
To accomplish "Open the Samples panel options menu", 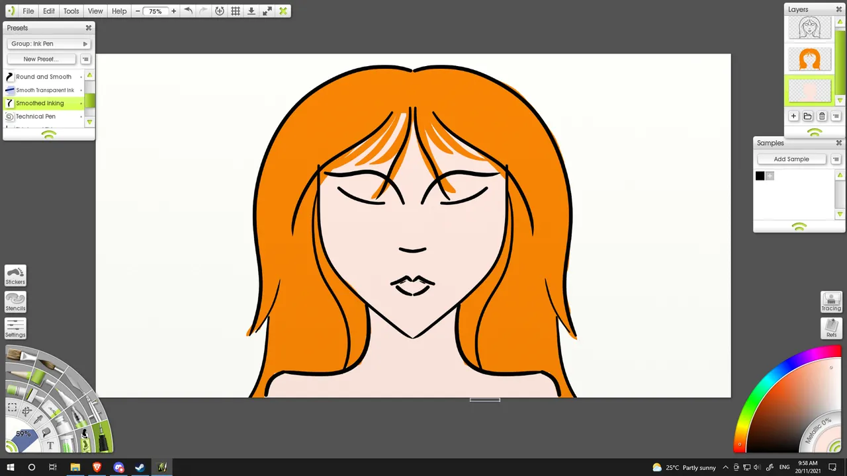I will coord(836,159).
